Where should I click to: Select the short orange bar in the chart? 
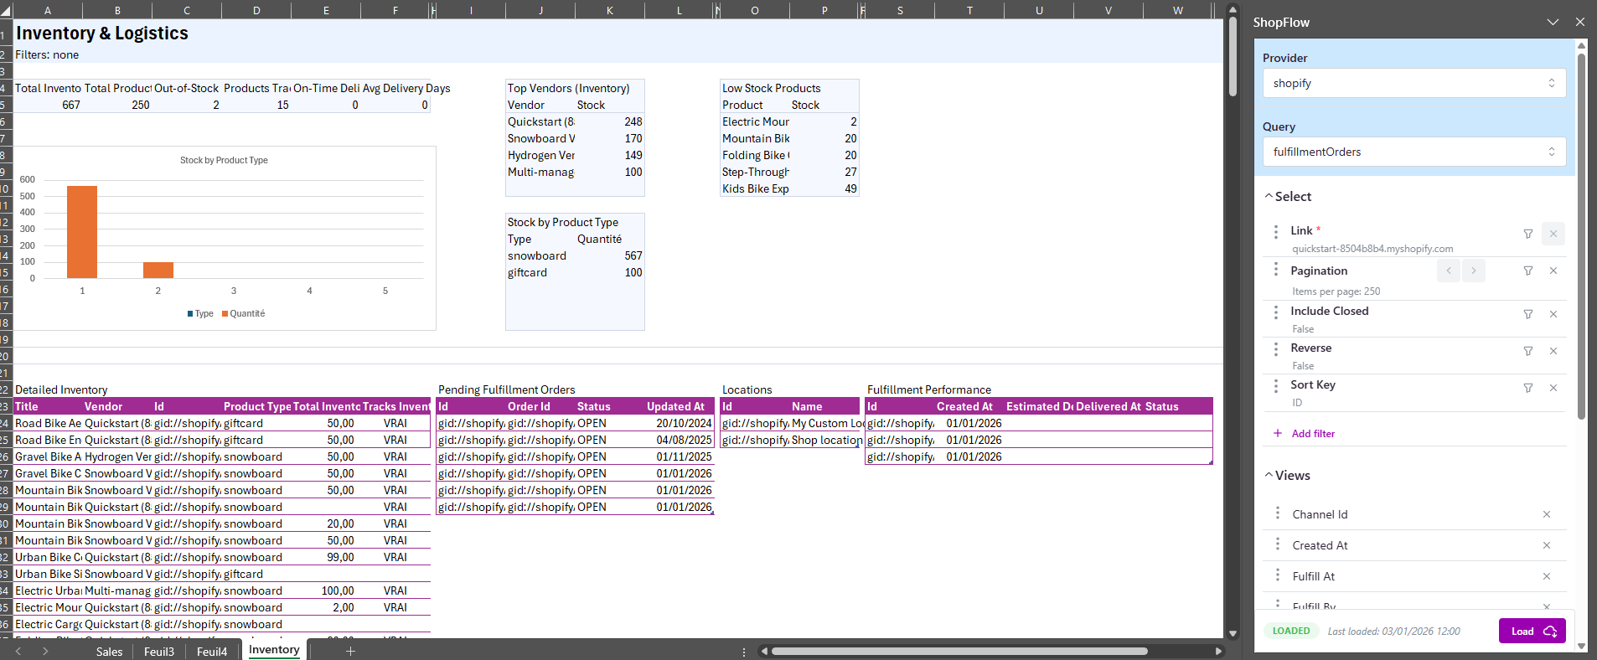(158, 271)
